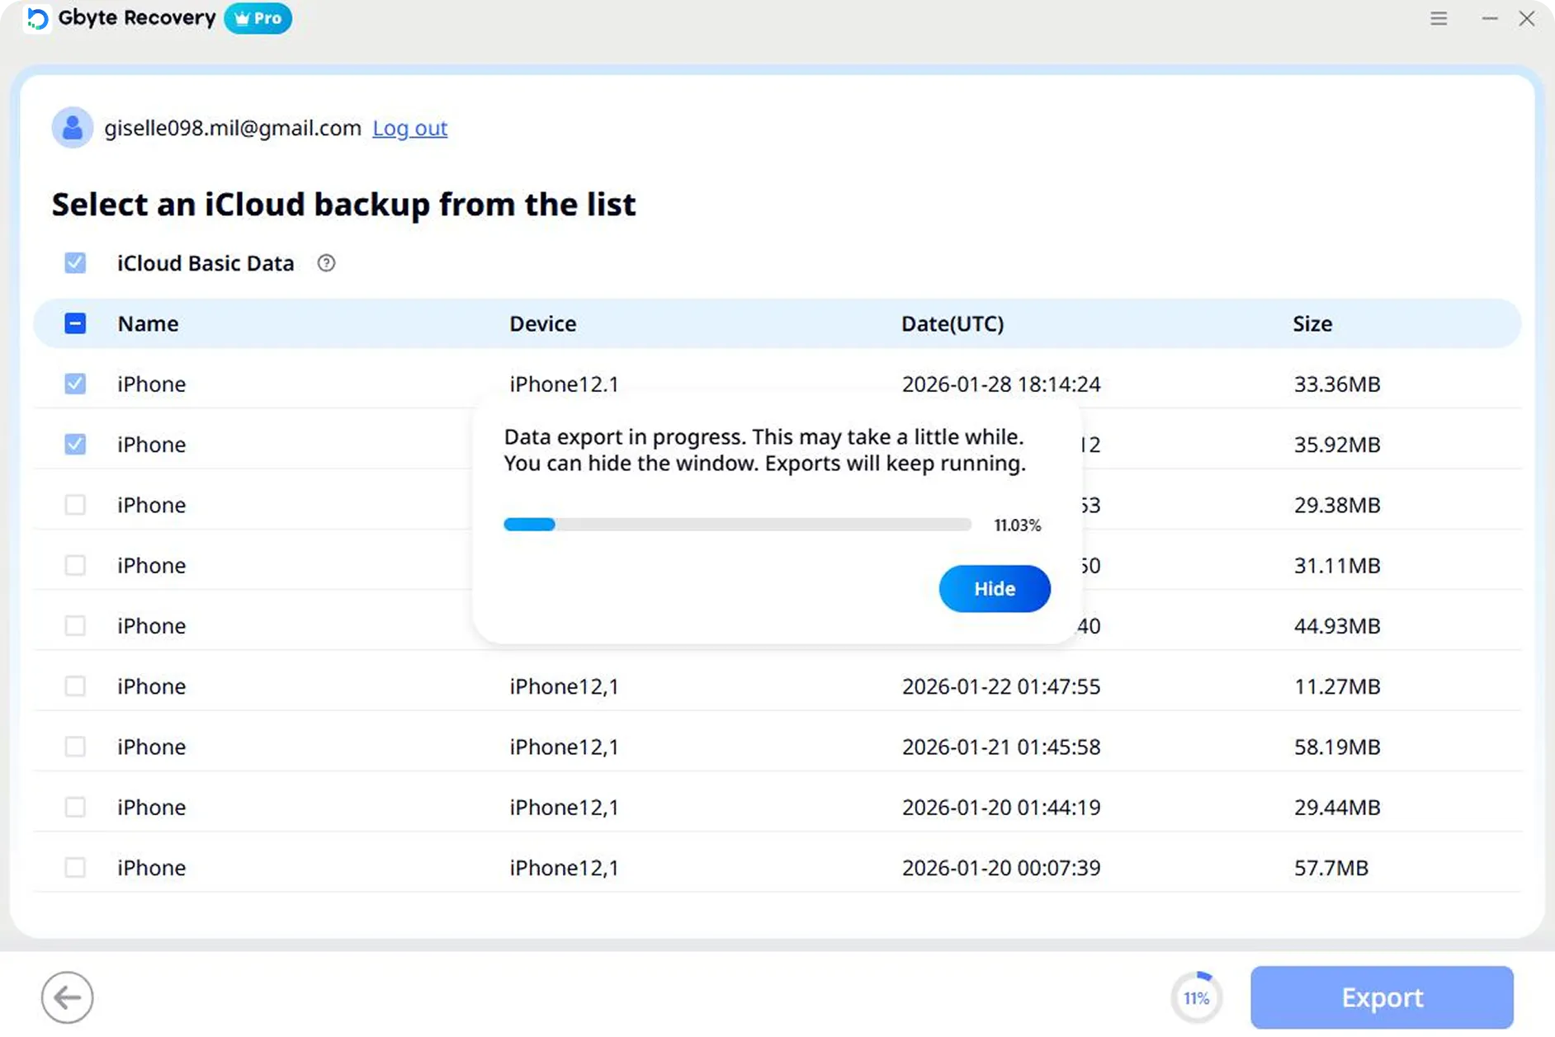Viewport: 1555px width, 1037px height.
Task: Minimize the Gbyte Recovery window
Action: [x=1489, y=18]
